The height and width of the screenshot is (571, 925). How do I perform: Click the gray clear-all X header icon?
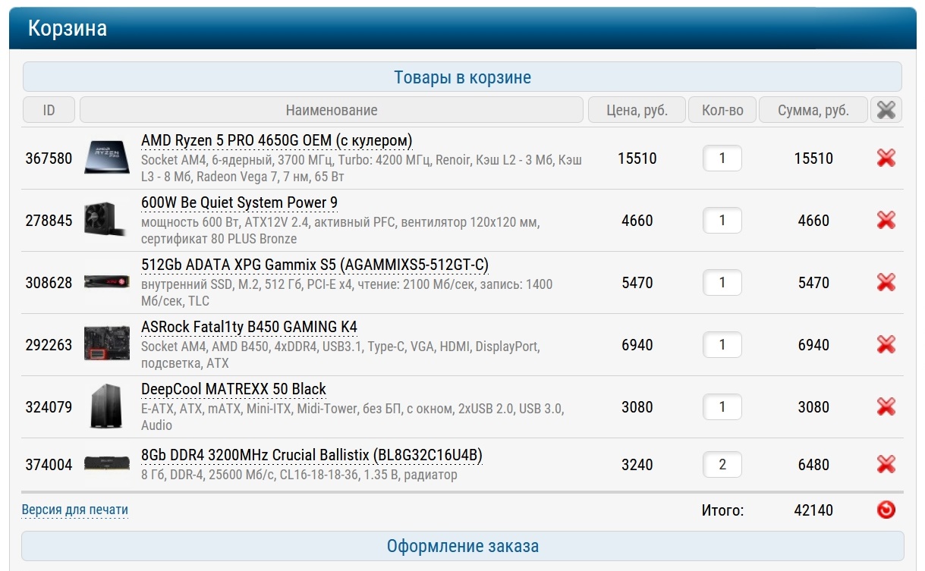(x=886, y=110)
